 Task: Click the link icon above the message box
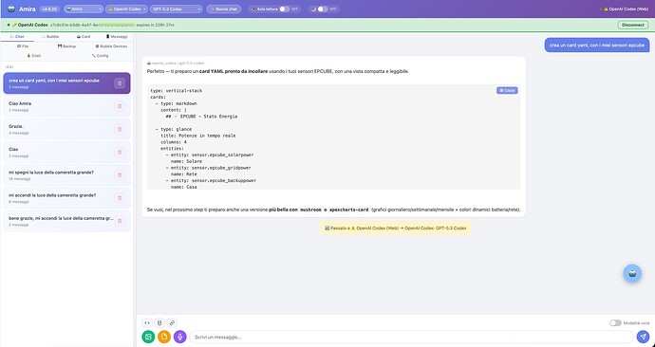click(x=172, y=322)
